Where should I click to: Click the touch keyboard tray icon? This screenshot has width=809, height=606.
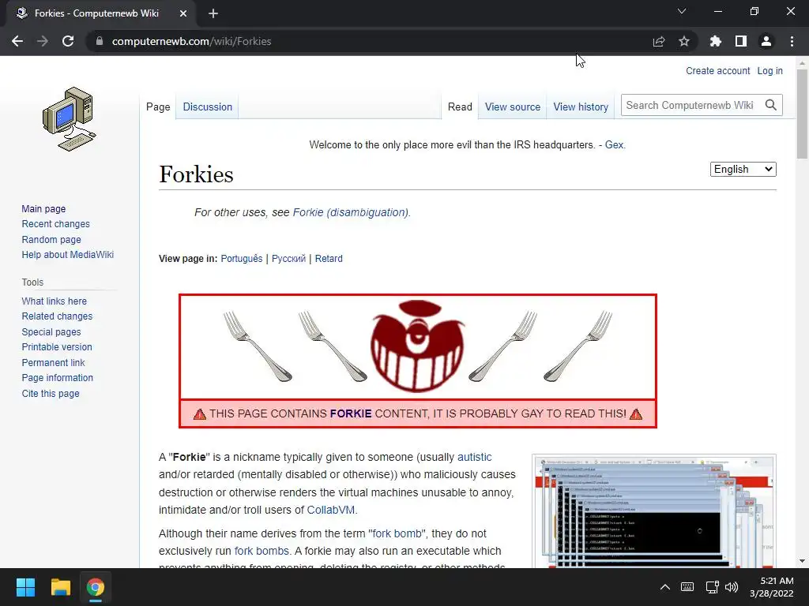[687, 587]
